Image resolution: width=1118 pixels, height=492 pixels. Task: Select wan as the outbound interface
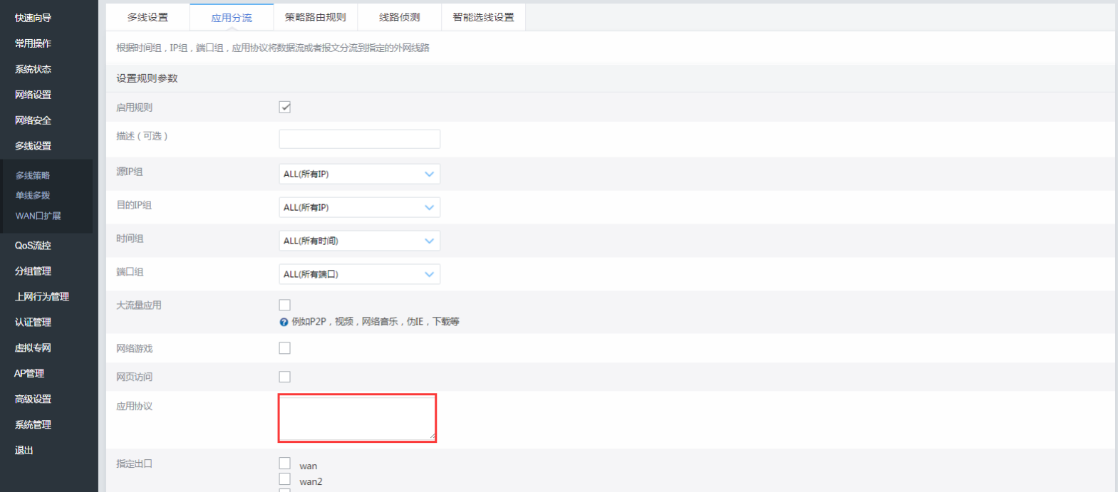[285, 464]
